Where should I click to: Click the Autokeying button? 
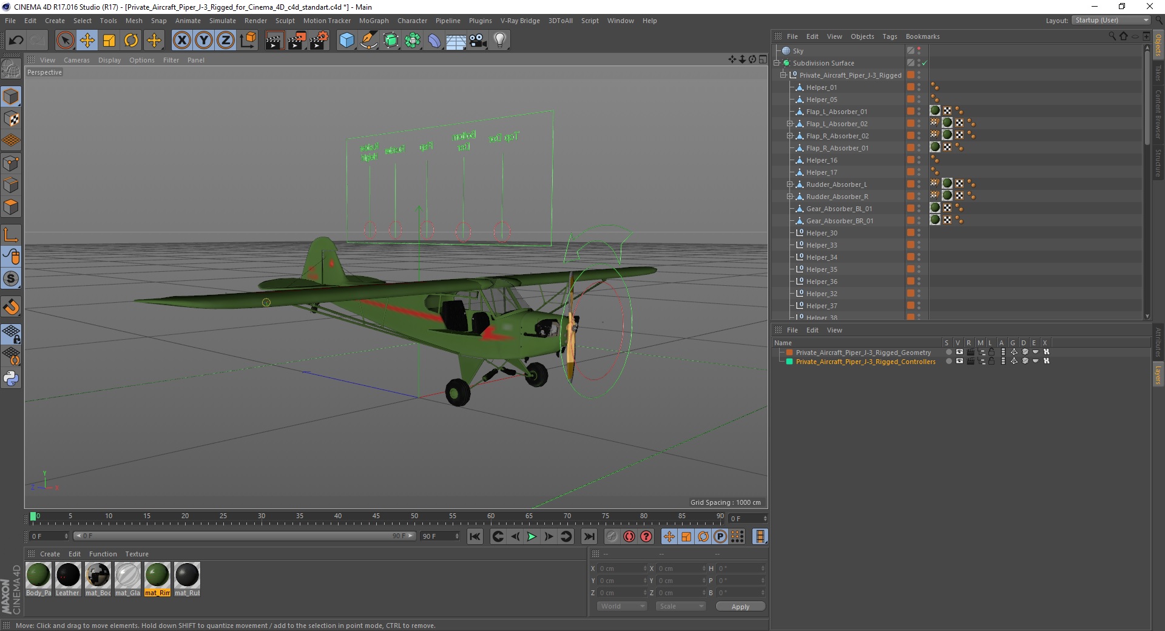pyautogui.click(x=629, y=536)
